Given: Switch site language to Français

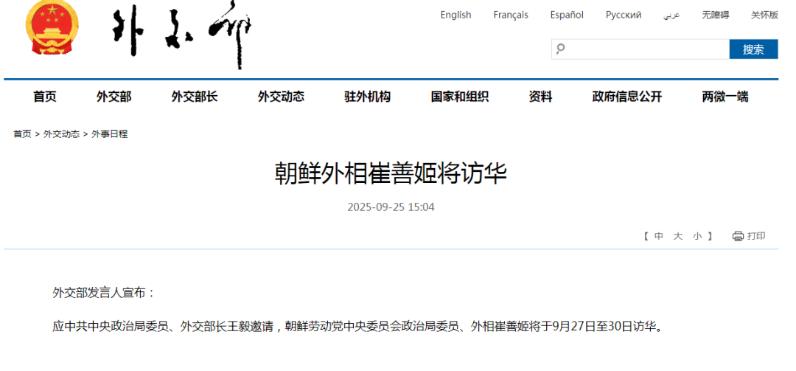Looking at the screenshot, I should click(511, 15).
